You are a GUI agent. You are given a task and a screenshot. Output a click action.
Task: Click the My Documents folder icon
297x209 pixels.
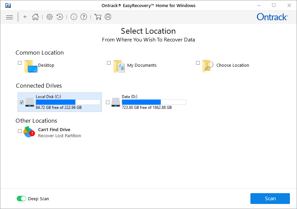(119, 66)
